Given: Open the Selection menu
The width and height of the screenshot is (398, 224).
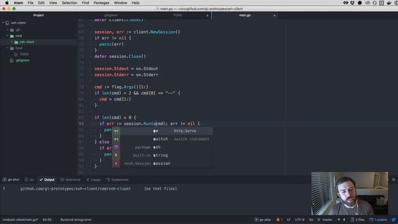Looking at the screenshot, I should [x=69, y=2].
